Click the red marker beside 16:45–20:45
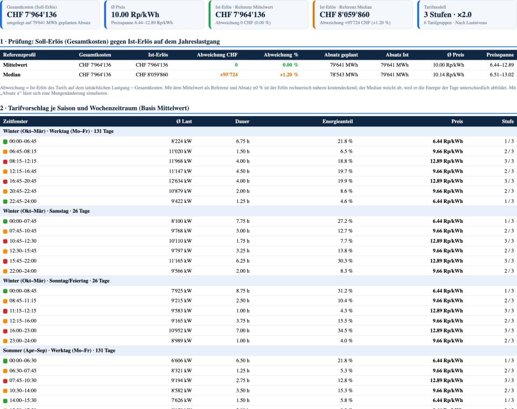 tap(5, 181)
